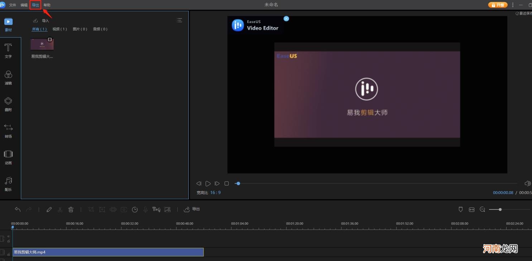
Task: Click the preview volume speaker icon
Action: [x=527, y=183]
